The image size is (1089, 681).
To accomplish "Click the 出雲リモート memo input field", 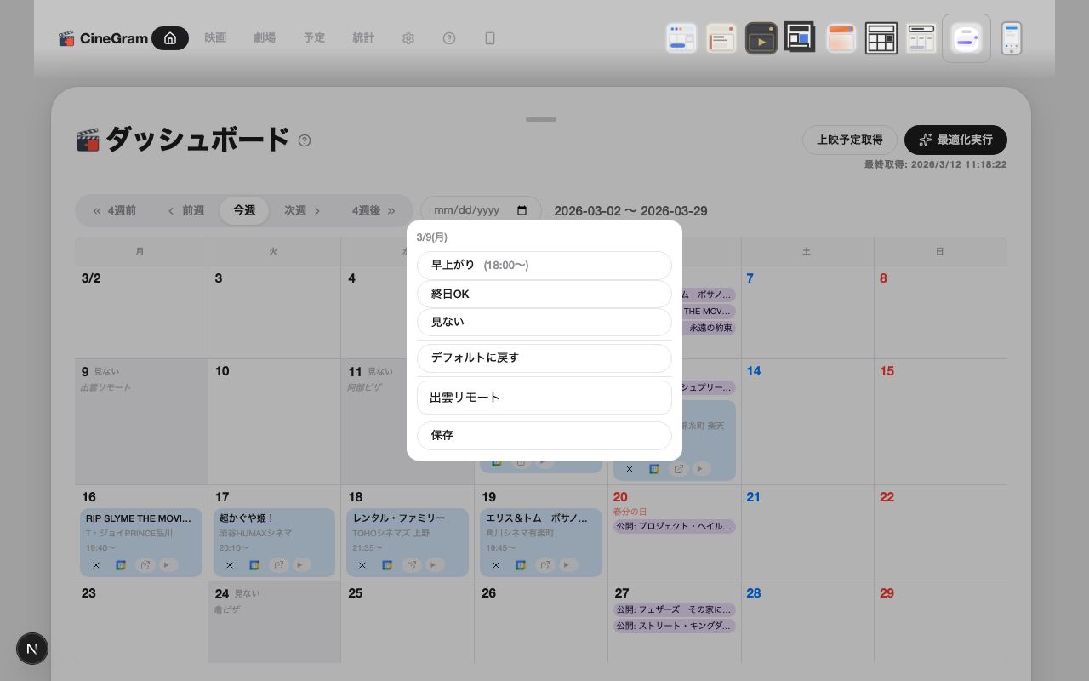I will coord(544,398).
